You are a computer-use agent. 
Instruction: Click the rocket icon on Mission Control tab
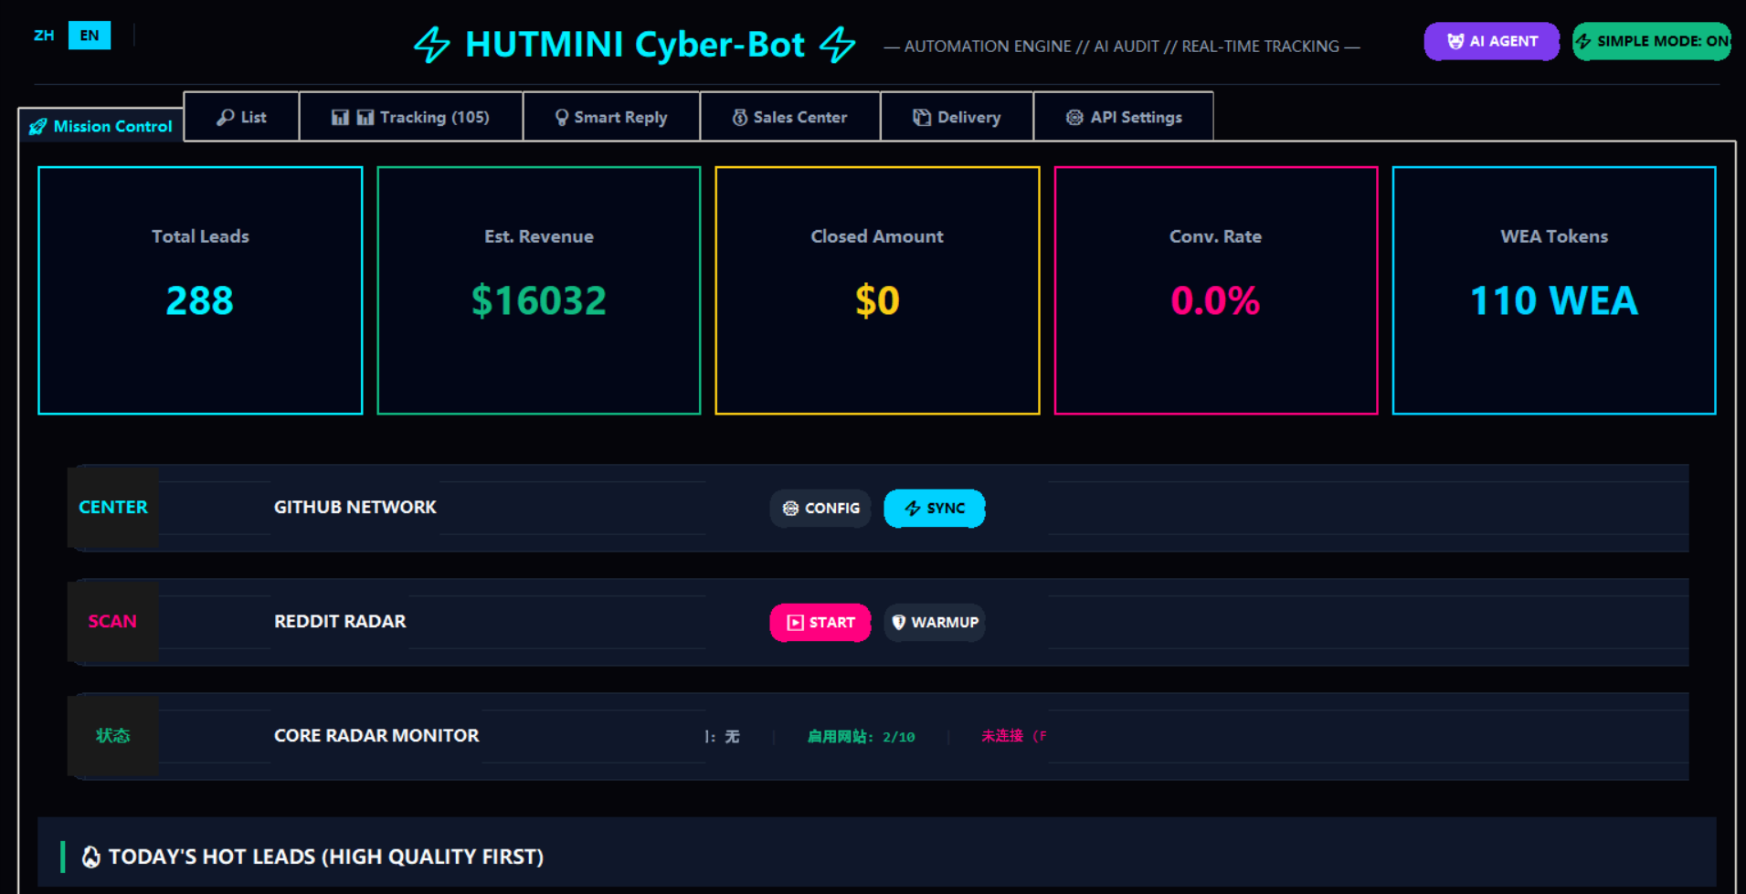point(38,126)
